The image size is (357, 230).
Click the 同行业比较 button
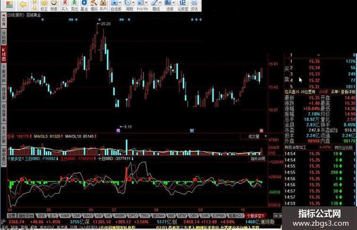343,148
